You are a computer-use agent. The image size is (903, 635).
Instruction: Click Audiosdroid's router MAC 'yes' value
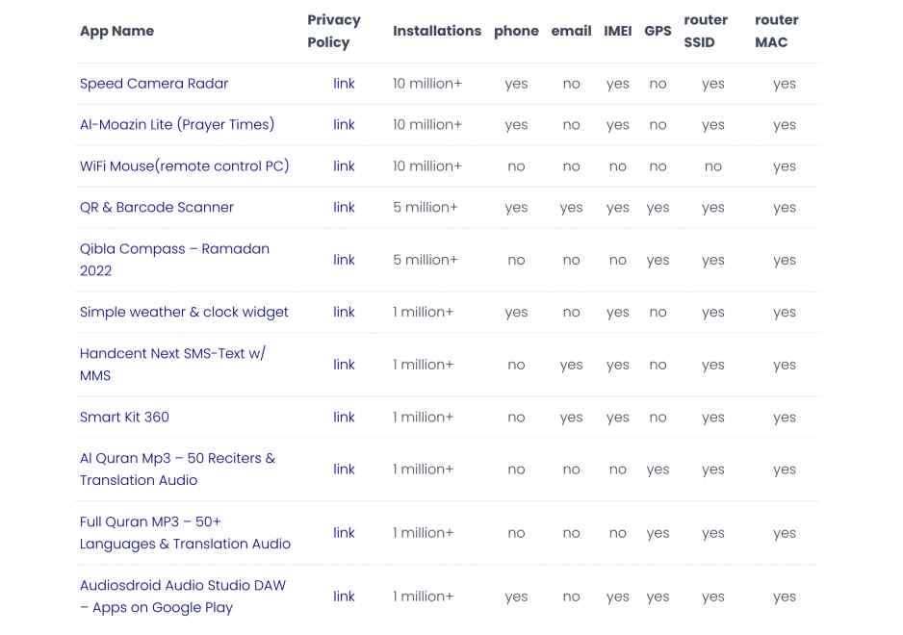(x=785, y=597)
